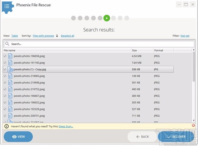Click the BACK button

(142, 137)
